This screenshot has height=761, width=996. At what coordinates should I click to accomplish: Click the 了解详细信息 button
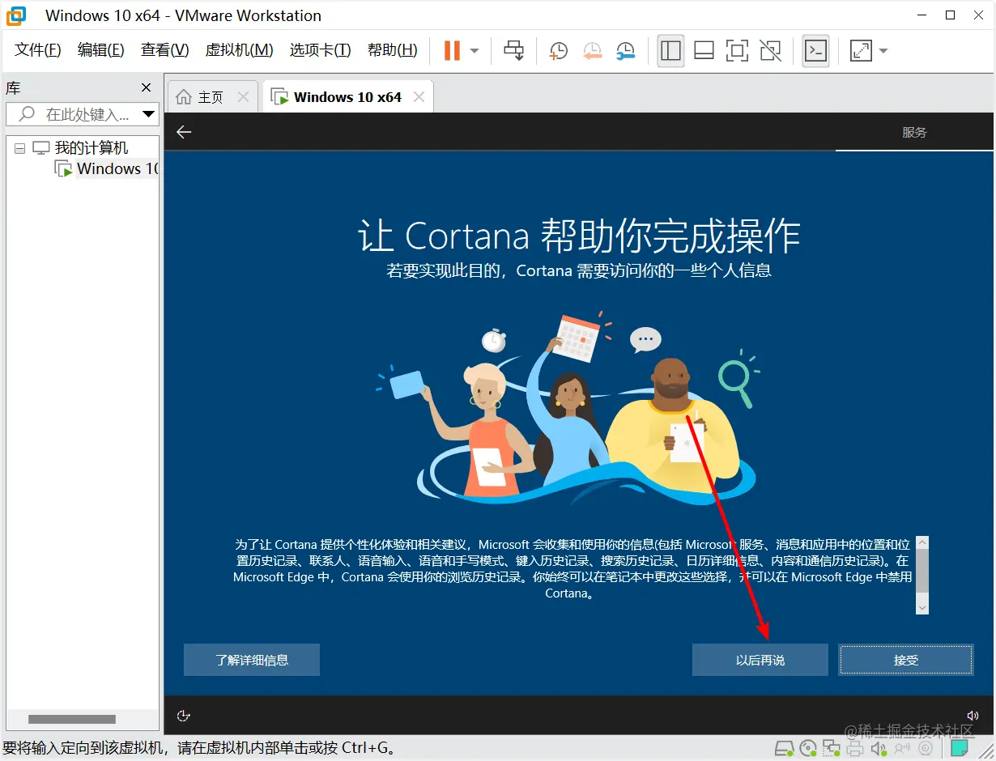(252, 660)
